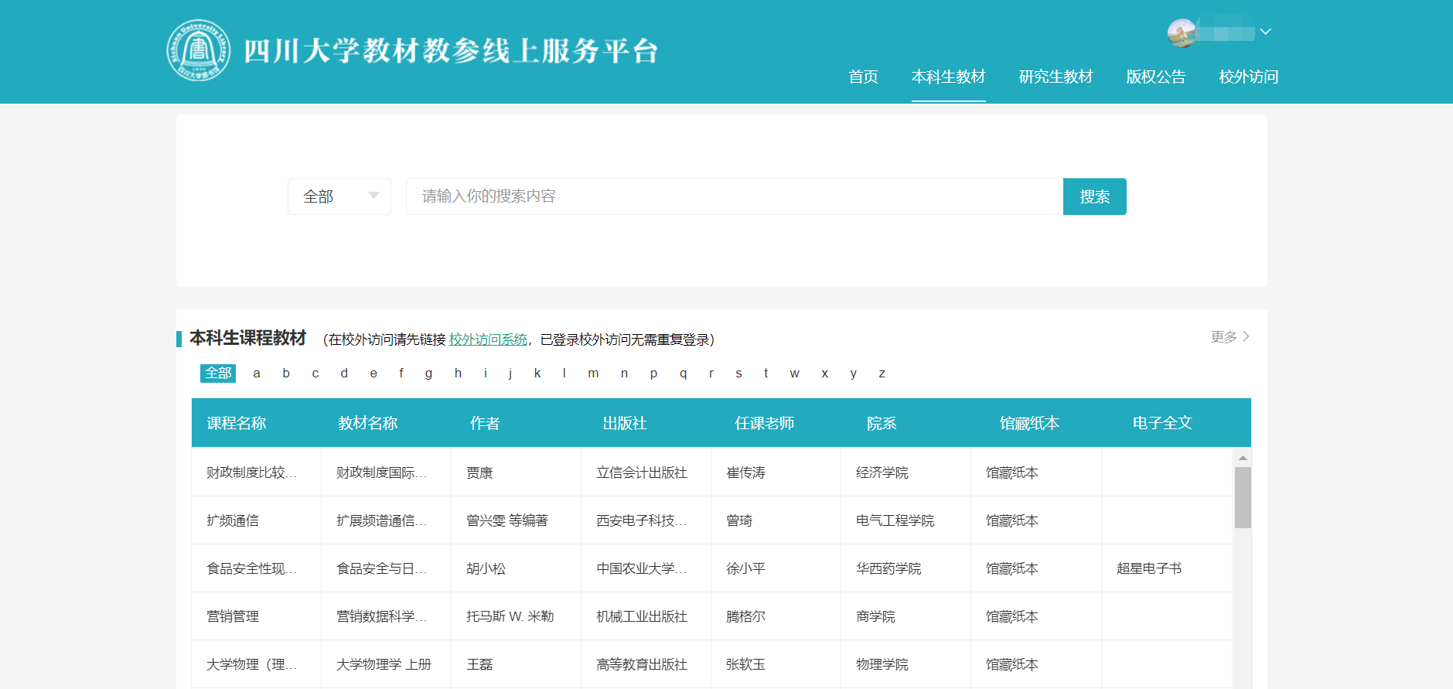Filter courses by letter a

(257, 373)
